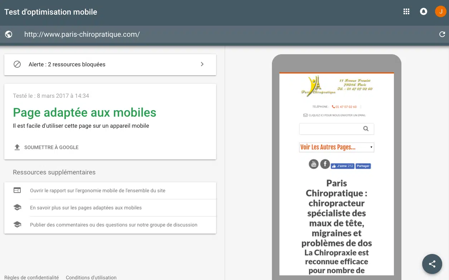
Task: Open the orange J account avatar
Action: (x=440, y=11)
